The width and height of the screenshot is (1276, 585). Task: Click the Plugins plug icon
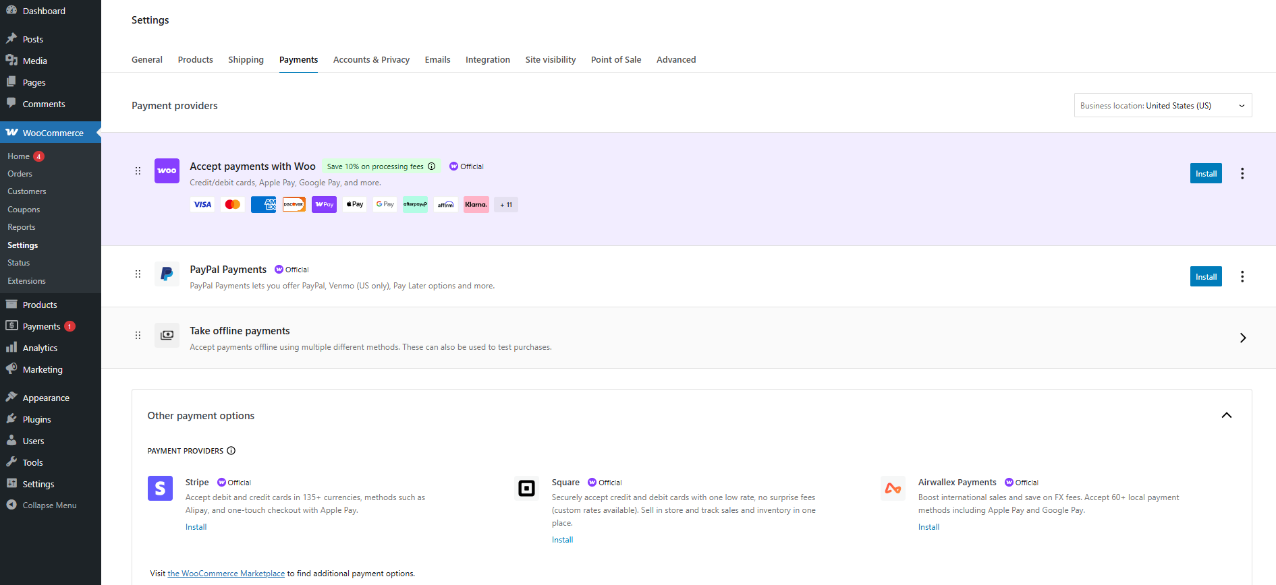(11, 419)
